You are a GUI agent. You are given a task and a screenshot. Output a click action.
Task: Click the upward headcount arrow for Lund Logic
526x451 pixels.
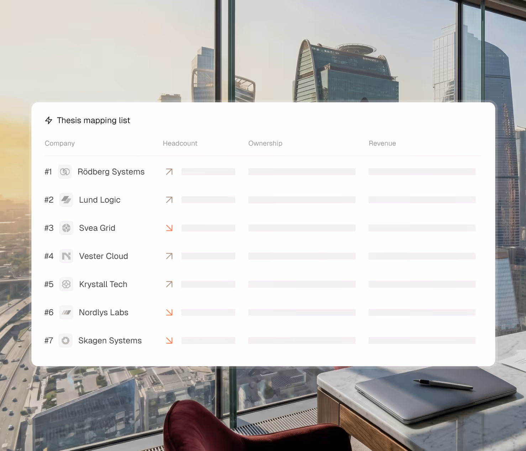(x=169, y=200)
